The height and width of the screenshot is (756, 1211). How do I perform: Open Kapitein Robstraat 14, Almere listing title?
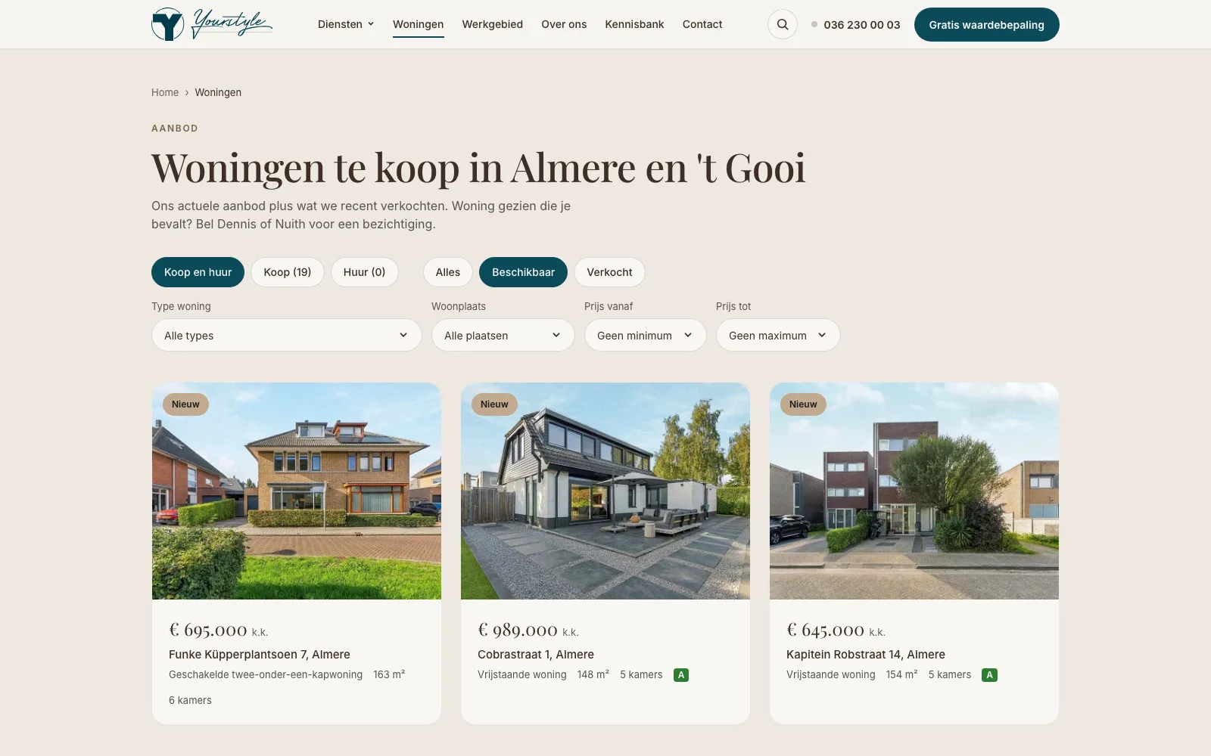click(x=866, y=655)
